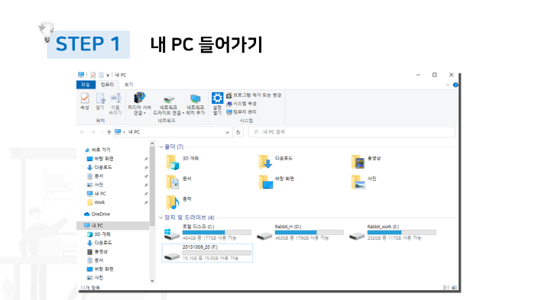Select the 문서 folder in the main pane
This screenshot has height=300, width=535.
pos(179,182)
